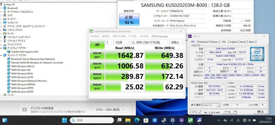This screenshot has height=125, width=275.
Task: Click the 閉じる button in CPU-Z
Action: point(260,112)
